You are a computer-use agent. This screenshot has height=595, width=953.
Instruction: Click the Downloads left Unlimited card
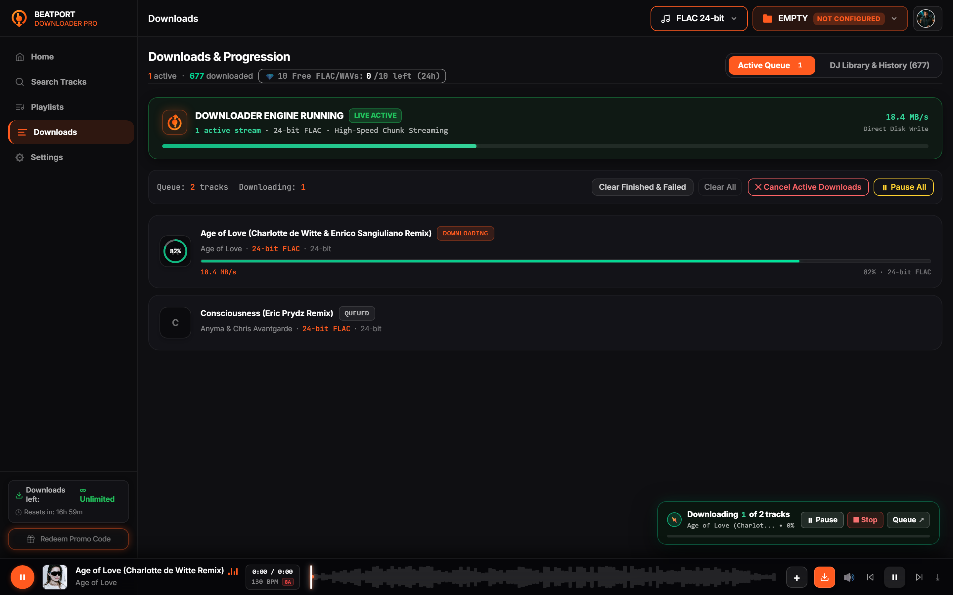coord(68,501)
